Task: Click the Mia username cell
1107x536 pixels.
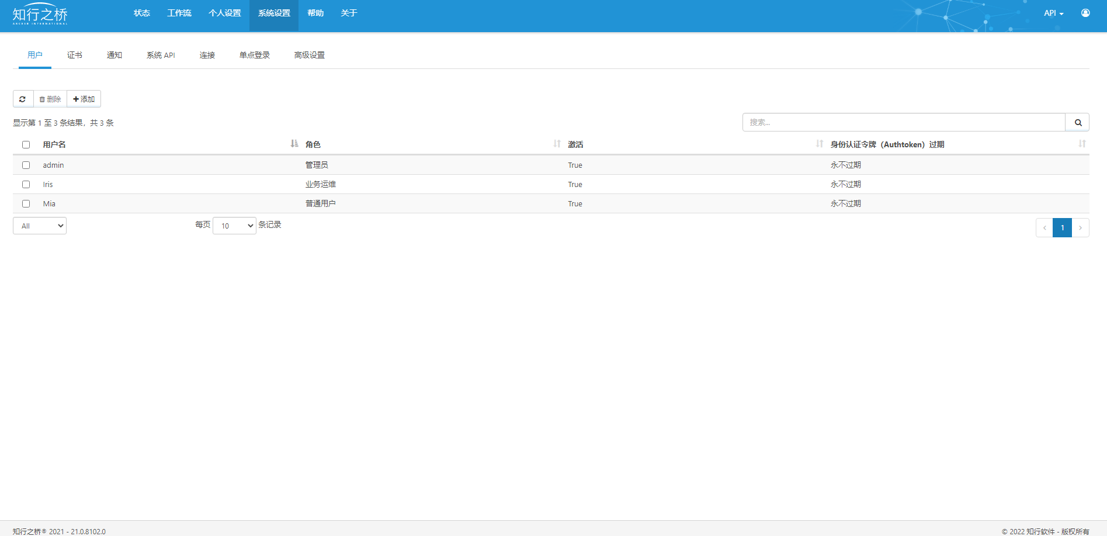Action: [49, 203]
